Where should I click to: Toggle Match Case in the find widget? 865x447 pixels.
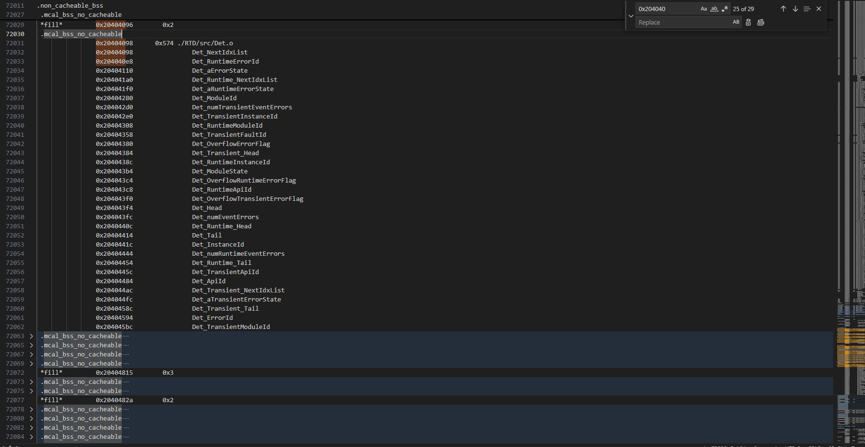(704, 9)
